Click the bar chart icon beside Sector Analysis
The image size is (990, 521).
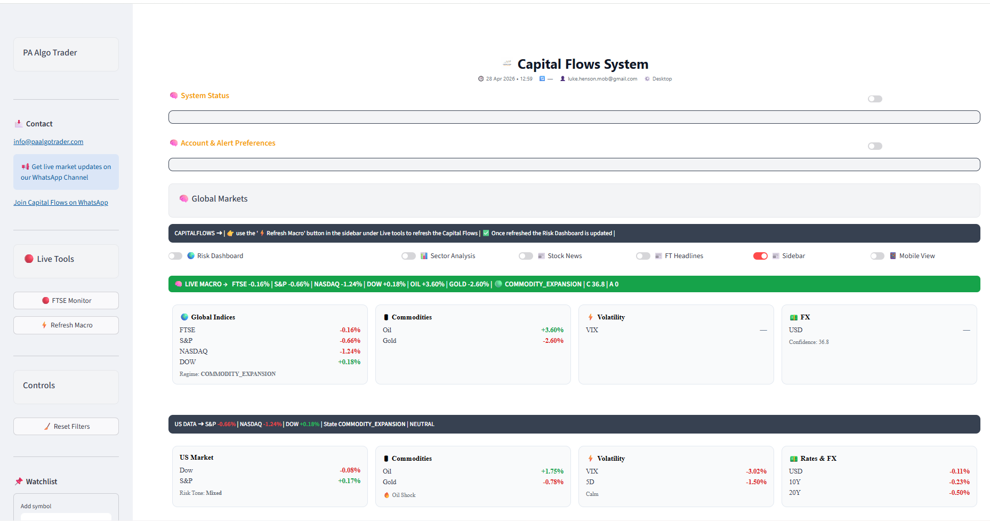[424, 256]
